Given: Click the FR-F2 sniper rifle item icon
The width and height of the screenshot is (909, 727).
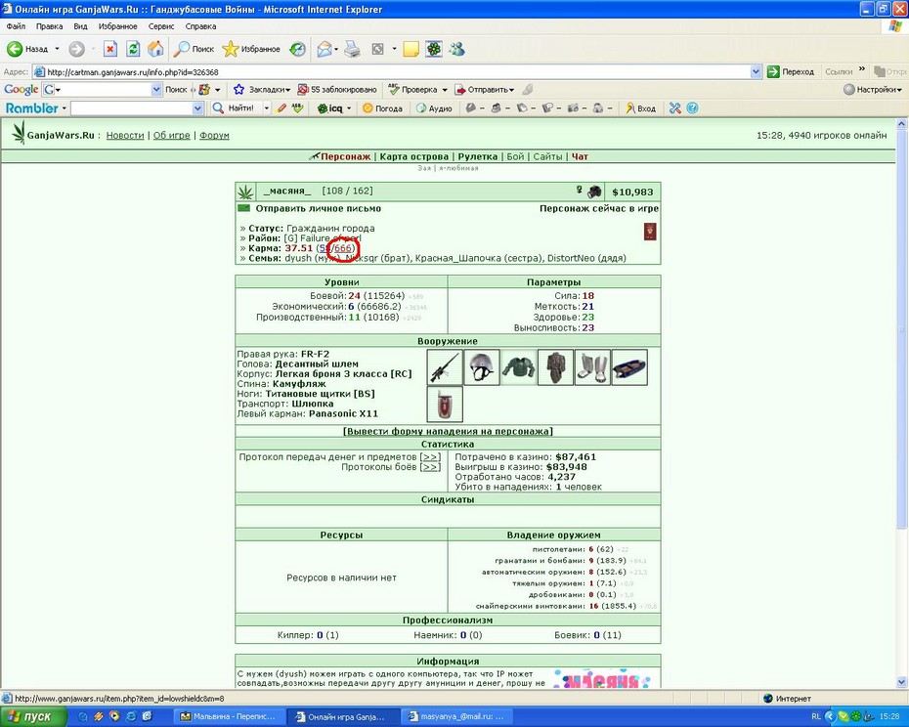Looking at the screenshot, I should pos(445,367).
